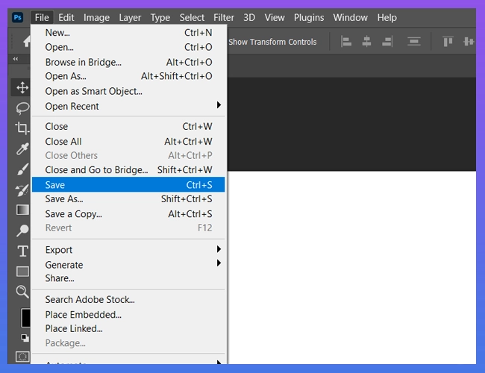Select the Move tool
The width and height of the screenshot is (485, 373).
point(22,87)
